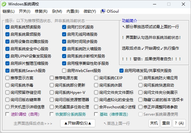Open the 开关(I) menu
The image size is (191, 133).
coord(24,11)
